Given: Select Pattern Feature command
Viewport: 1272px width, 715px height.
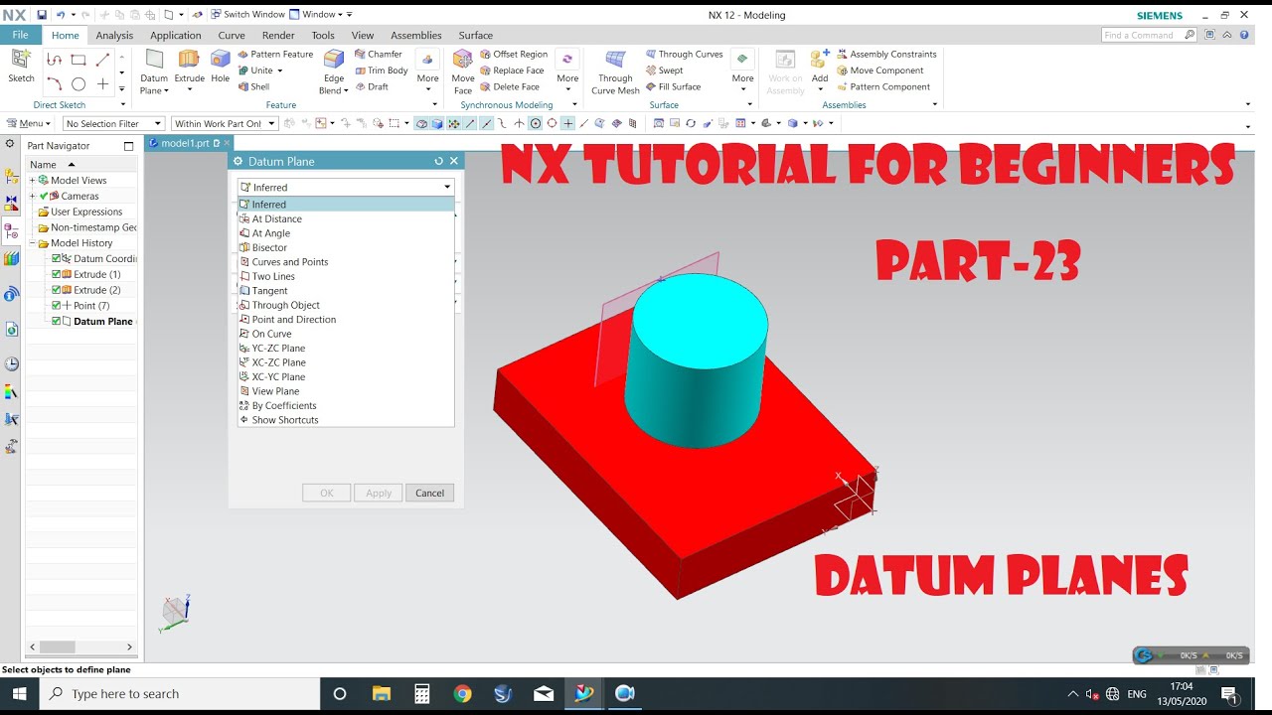Looking at the screenshot, I should click(x=275, y=55).
